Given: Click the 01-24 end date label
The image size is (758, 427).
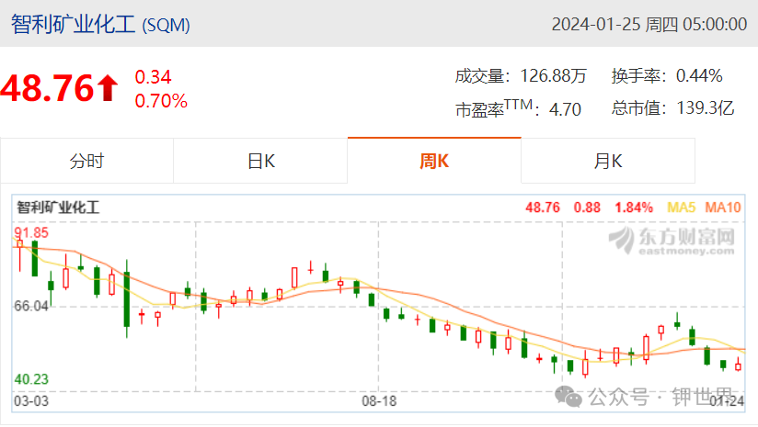Looking at the screenshot, I should pos(727,401).
